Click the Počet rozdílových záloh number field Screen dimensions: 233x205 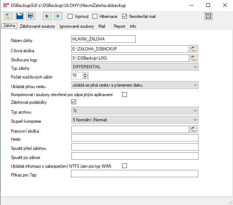(x=77, y=75)
